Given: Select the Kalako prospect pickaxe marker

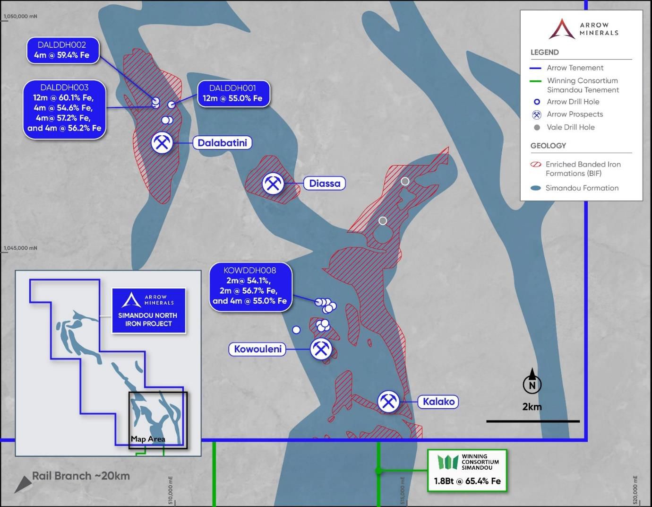Looking at the screenshot, I should point(388,402).
